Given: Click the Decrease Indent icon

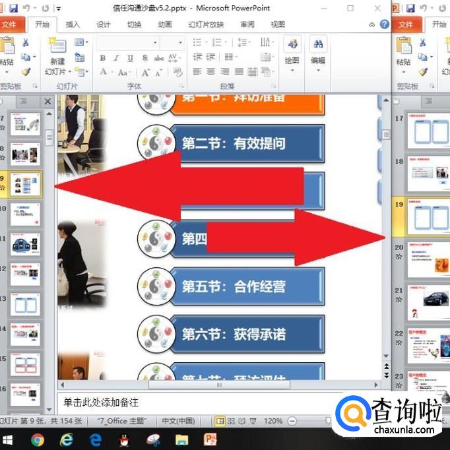Looking at the screenshot, I should coord(197,57).
